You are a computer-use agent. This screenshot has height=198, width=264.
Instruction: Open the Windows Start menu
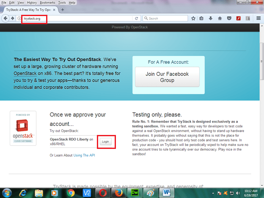click(7, 193)
